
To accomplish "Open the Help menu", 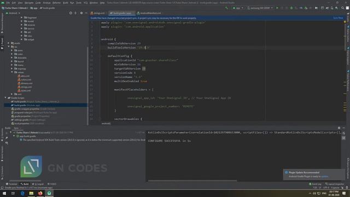I will [x=102, y=3].
